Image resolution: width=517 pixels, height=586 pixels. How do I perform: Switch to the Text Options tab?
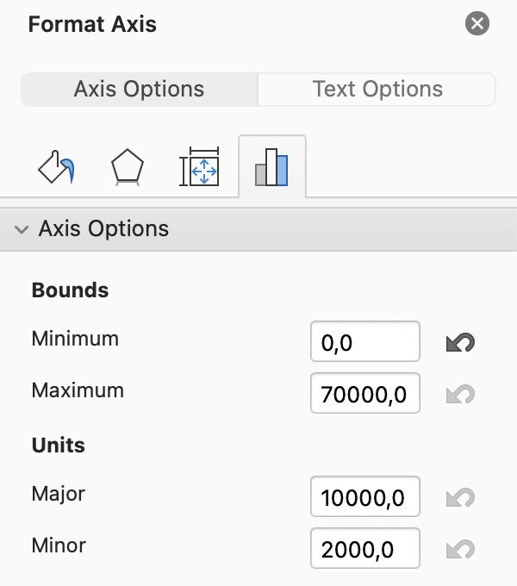click(x=377, y=89)
